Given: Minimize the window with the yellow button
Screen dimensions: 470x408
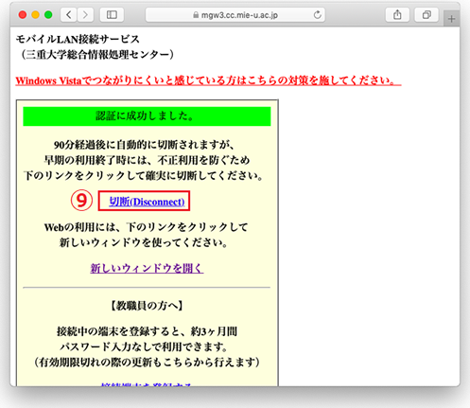Looking at the screenshot, I should 35,14.
